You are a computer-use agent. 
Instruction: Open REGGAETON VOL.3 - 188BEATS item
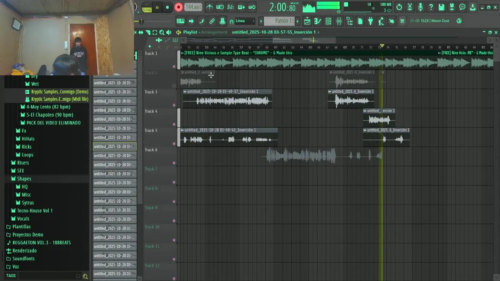click(x=41, y=243)
